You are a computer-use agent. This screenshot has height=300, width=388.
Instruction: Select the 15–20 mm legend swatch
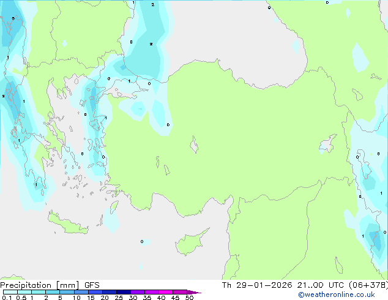pyautogui.click(x=95, y=292)
